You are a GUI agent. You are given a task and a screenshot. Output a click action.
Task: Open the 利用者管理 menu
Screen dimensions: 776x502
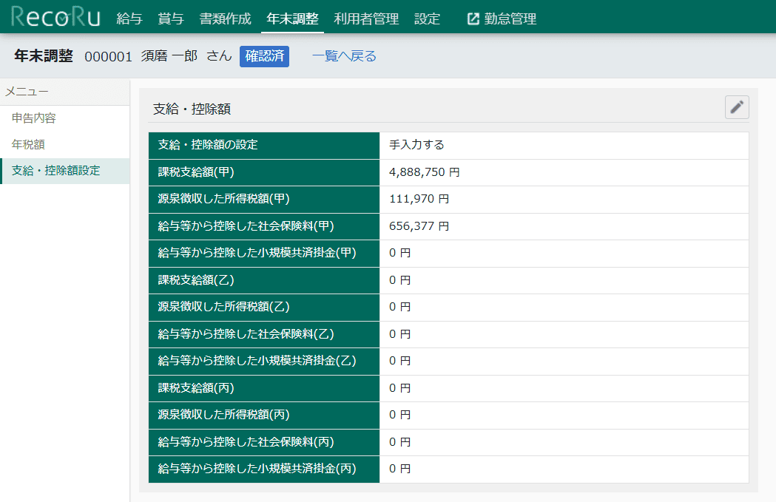click(366, 18)
